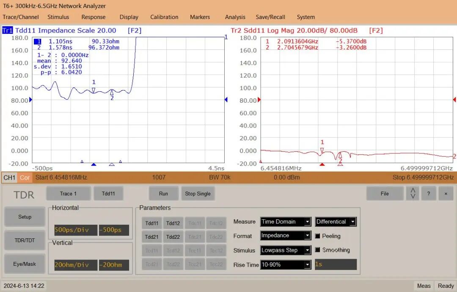Open the Save/Recall menu

coord(270,17)
